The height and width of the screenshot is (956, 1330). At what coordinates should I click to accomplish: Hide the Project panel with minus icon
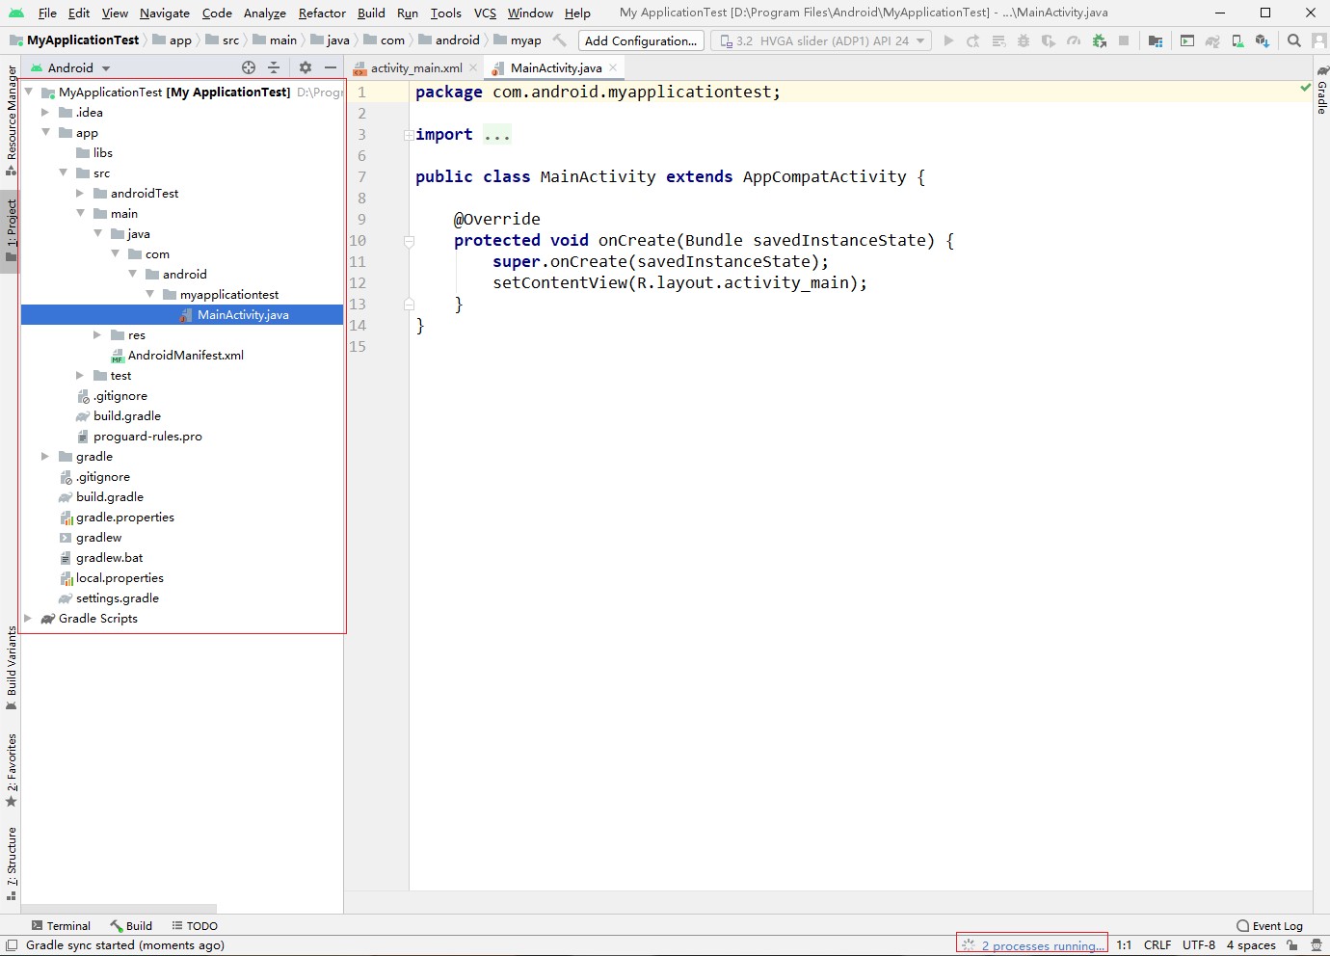[x=331, y=67]
